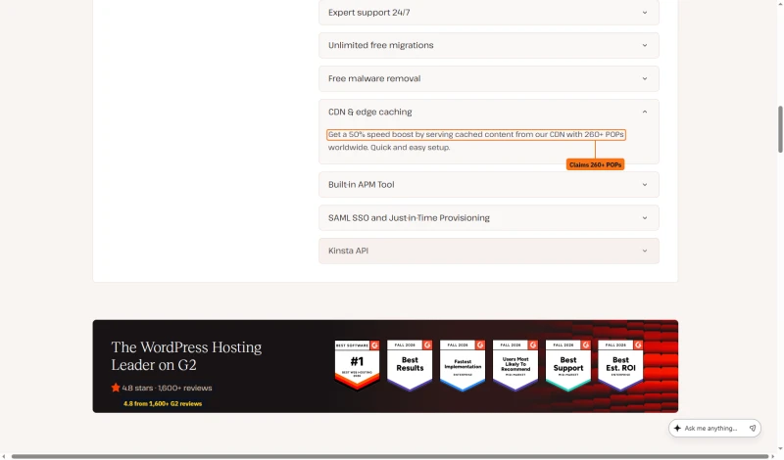Click the chevron on Unlimited free migrations
The height and width of the screenshot is (460, 784).
[645, 45]
